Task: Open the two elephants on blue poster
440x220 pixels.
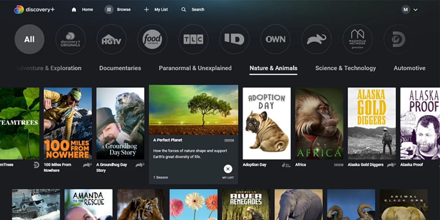Action: click(351, 205)
